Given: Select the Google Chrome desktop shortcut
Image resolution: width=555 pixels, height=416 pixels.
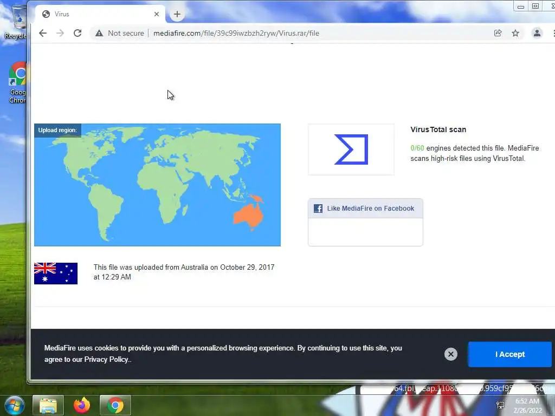Looking at the screenshot, I should point(17,83).
